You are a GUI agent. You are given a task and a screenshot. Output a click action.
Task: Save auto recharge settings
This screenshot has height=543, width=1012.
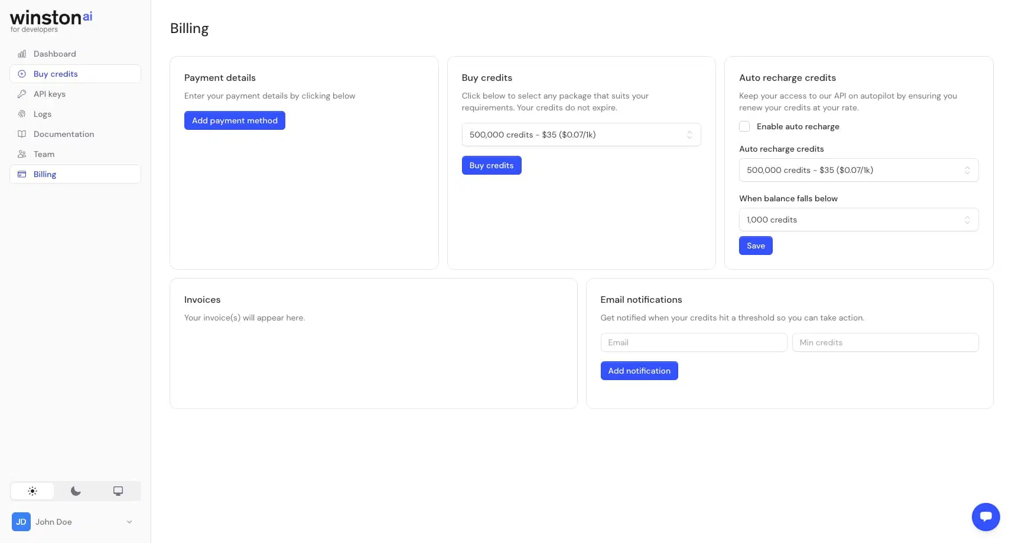click(756, 246)
